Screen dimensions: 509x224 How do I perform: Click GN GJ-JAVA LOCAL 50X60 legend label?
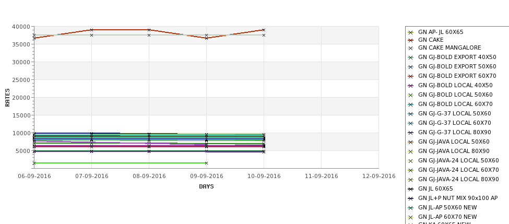pos(454,142)
